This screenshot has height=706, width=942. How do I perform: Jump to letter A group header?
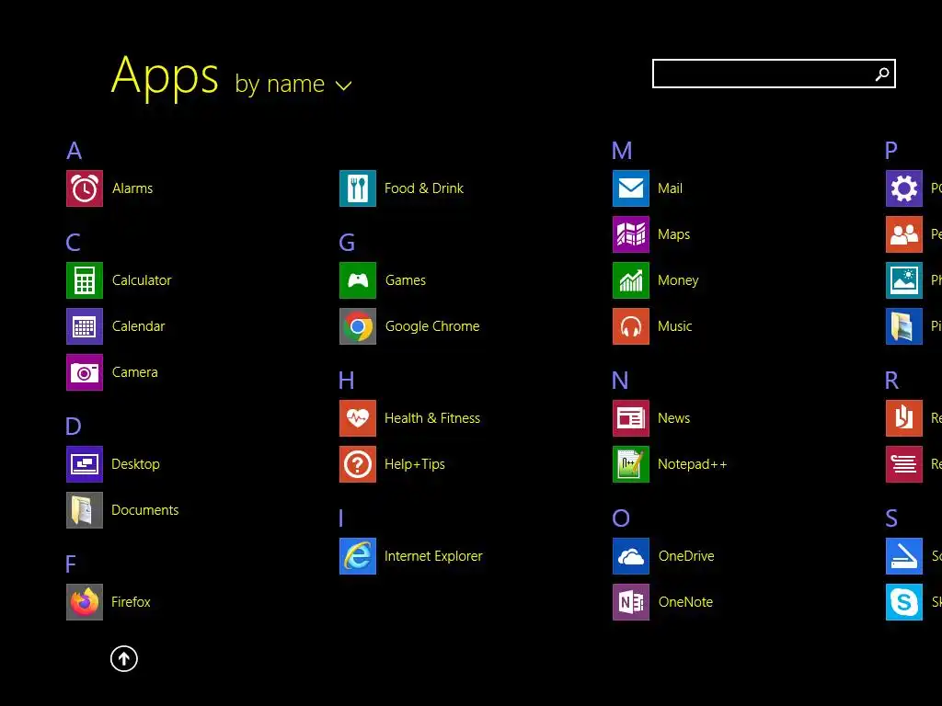(x=74, y=151)
